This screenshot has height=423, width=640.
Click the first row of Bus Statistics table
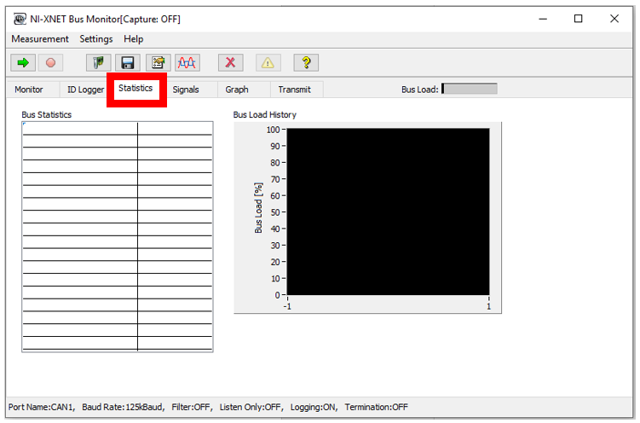pos(118,129)
